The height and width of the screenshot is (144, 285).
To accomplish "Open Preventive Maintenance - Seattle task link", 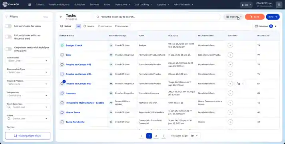I will point(85,103).
